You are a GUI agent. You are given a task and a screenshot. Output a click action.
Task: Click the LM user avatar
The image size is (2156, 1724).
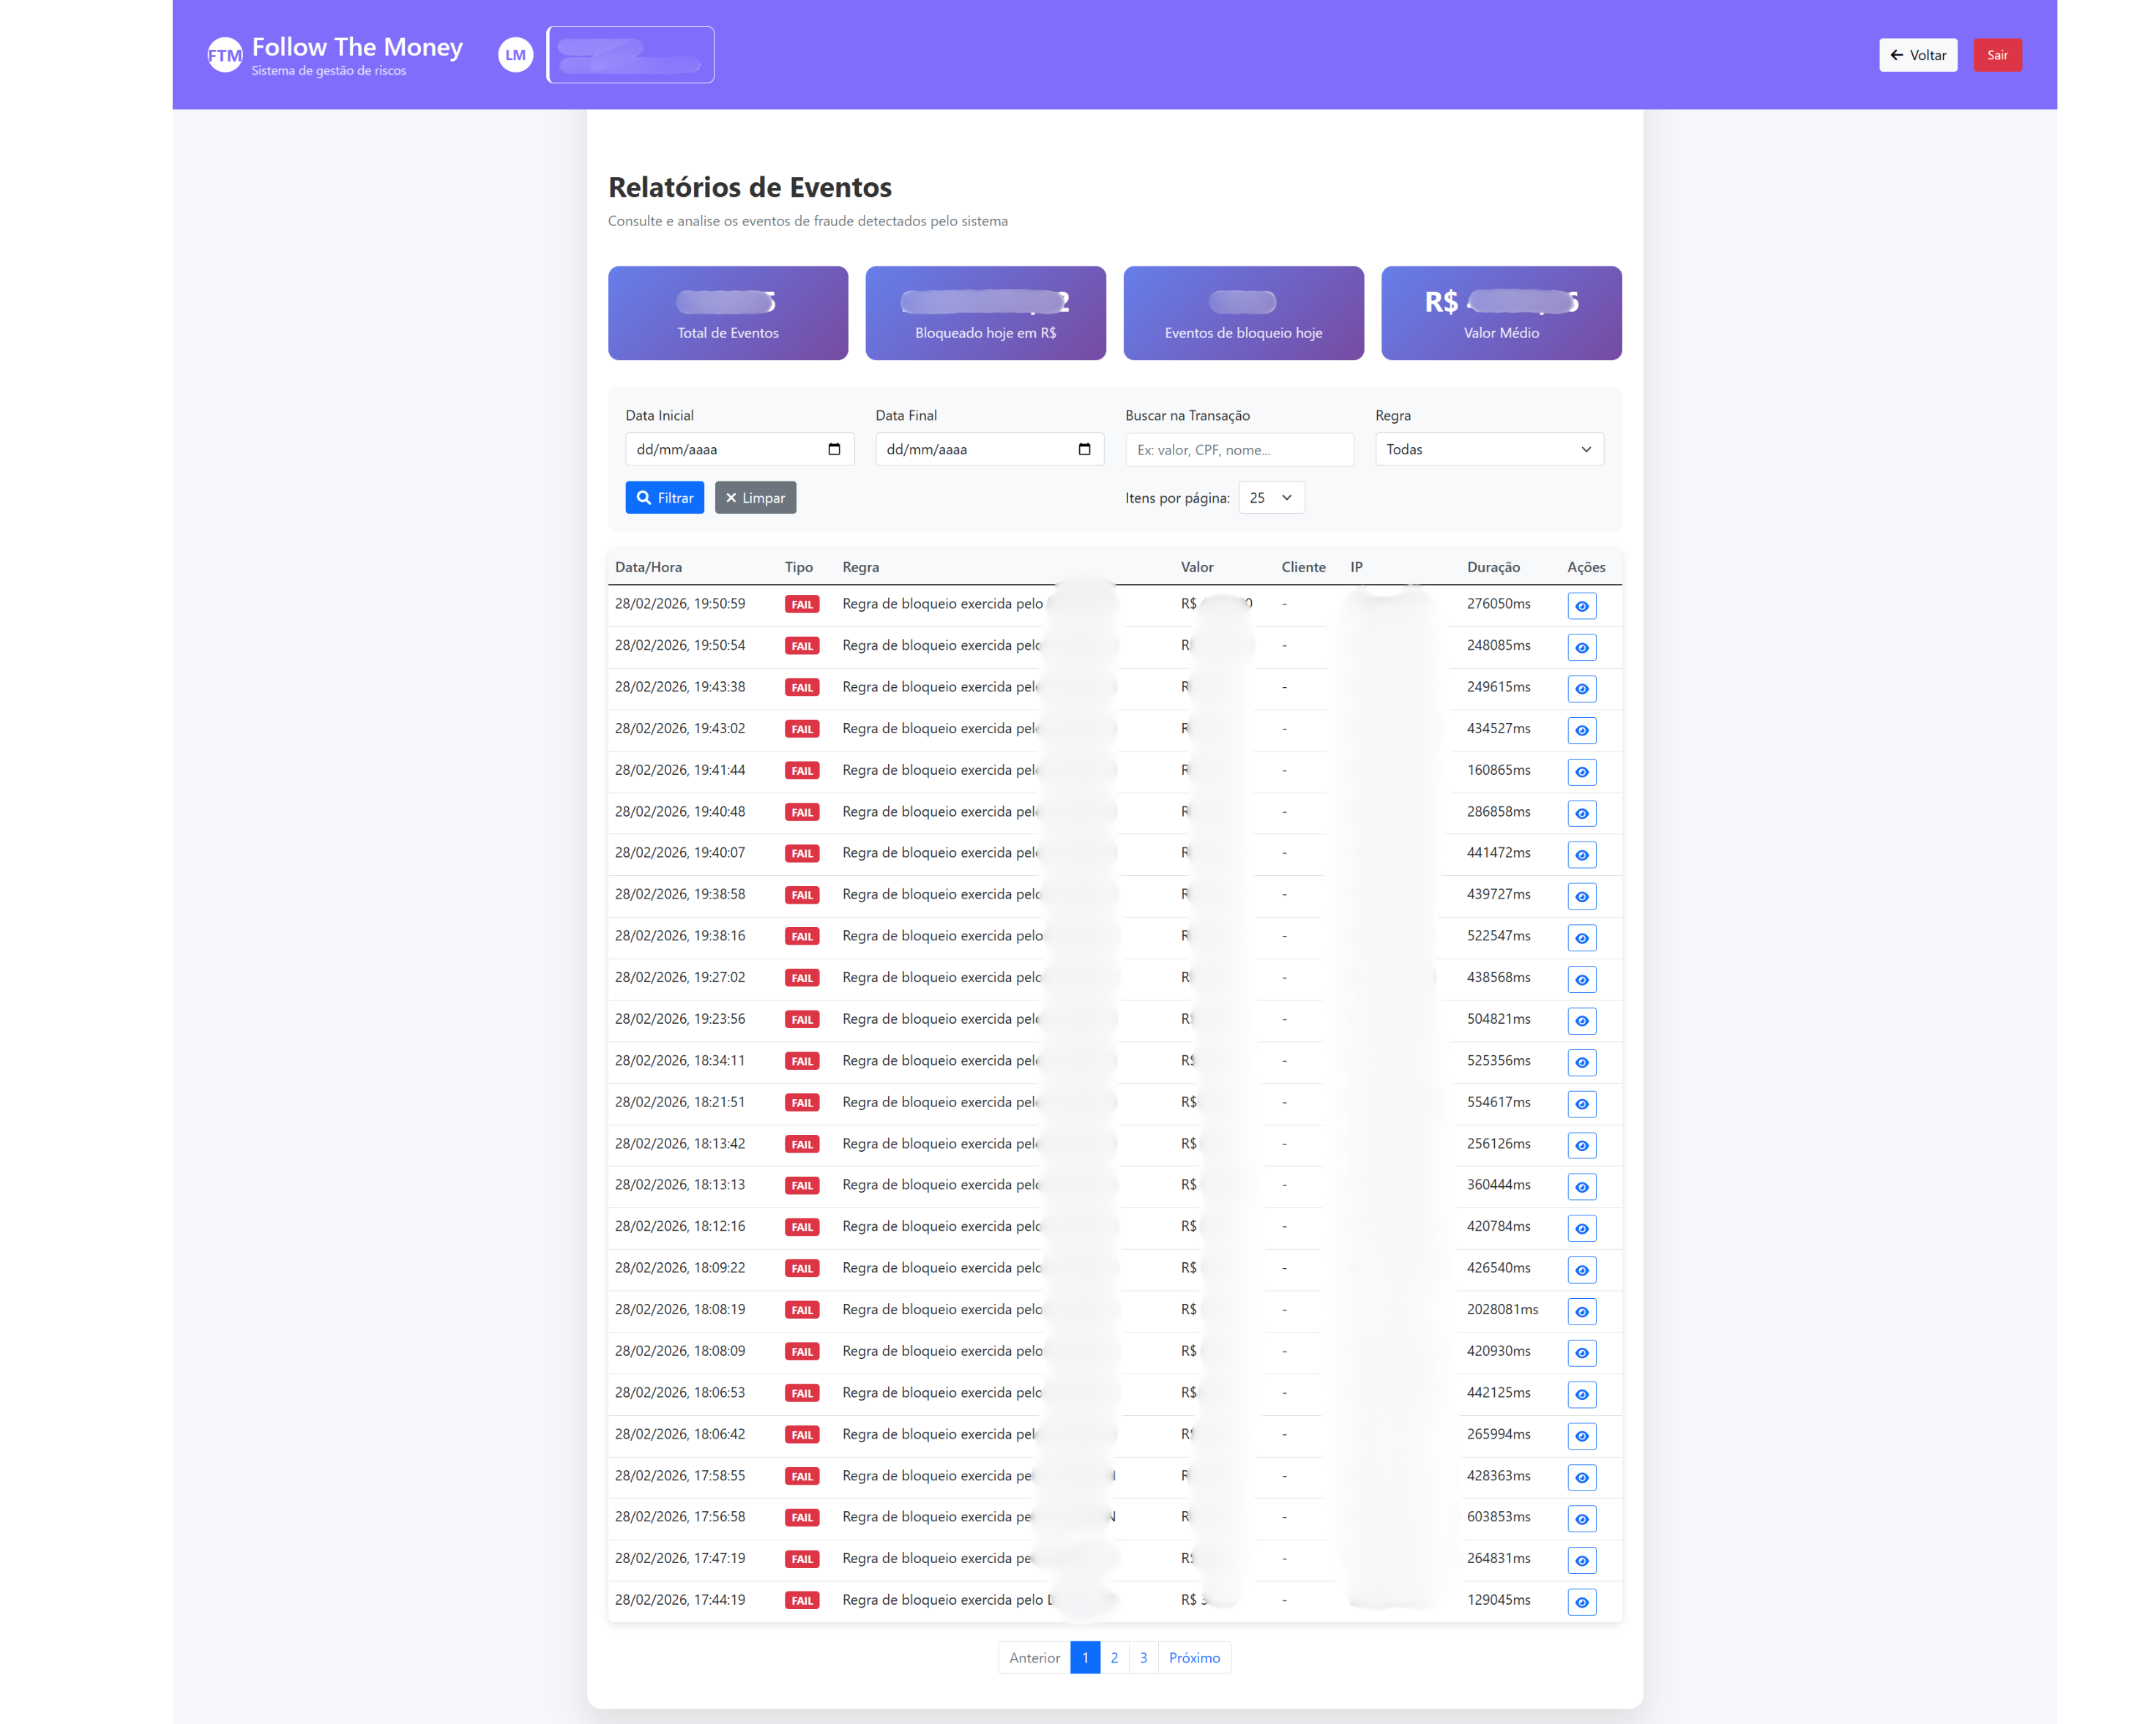(x=515, y=55)
